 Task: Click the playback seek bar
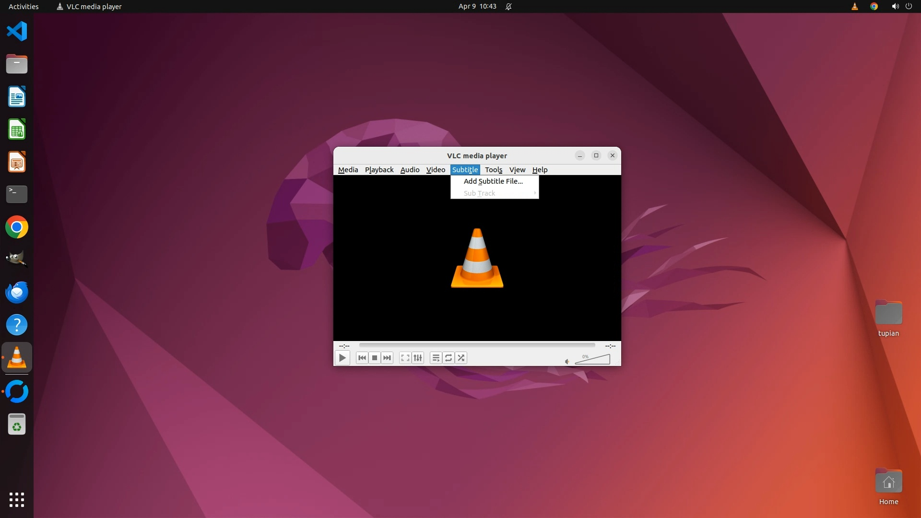(x=477, y=345)
